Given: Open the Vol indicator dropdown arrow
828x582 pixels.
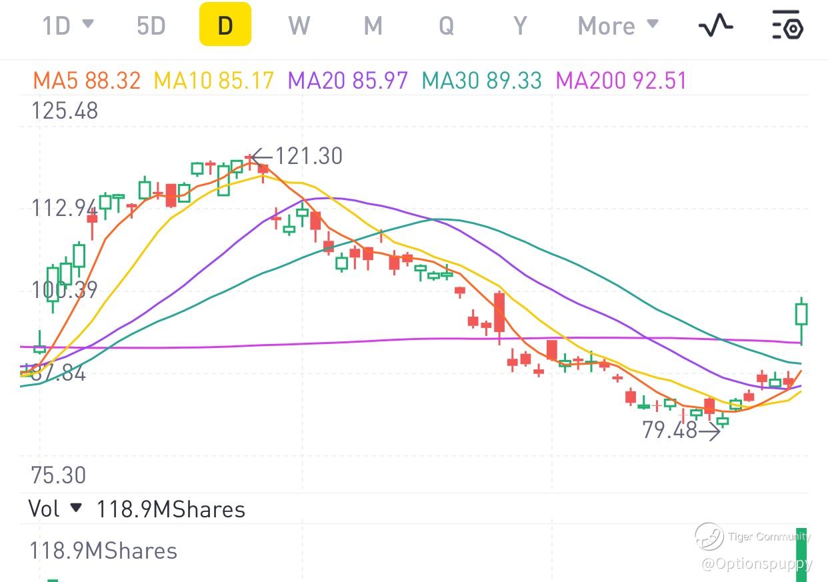Looking at the screenshot, I should pos(76,508).
